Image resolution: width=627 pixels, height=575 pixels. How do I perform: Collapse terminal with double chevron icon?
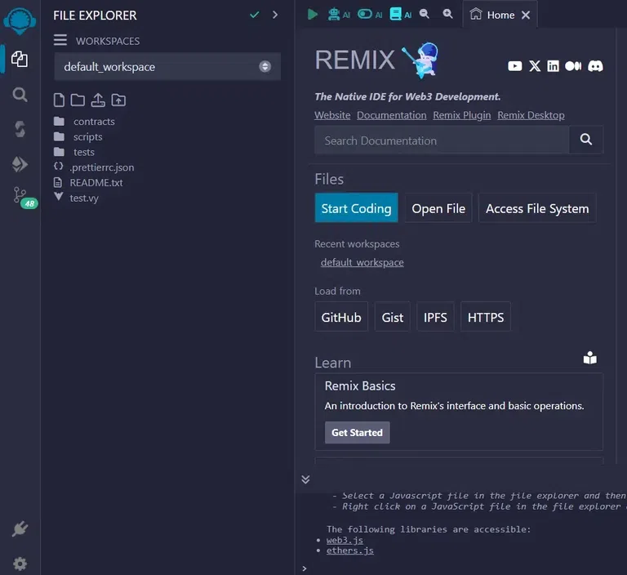click(305, 479)
